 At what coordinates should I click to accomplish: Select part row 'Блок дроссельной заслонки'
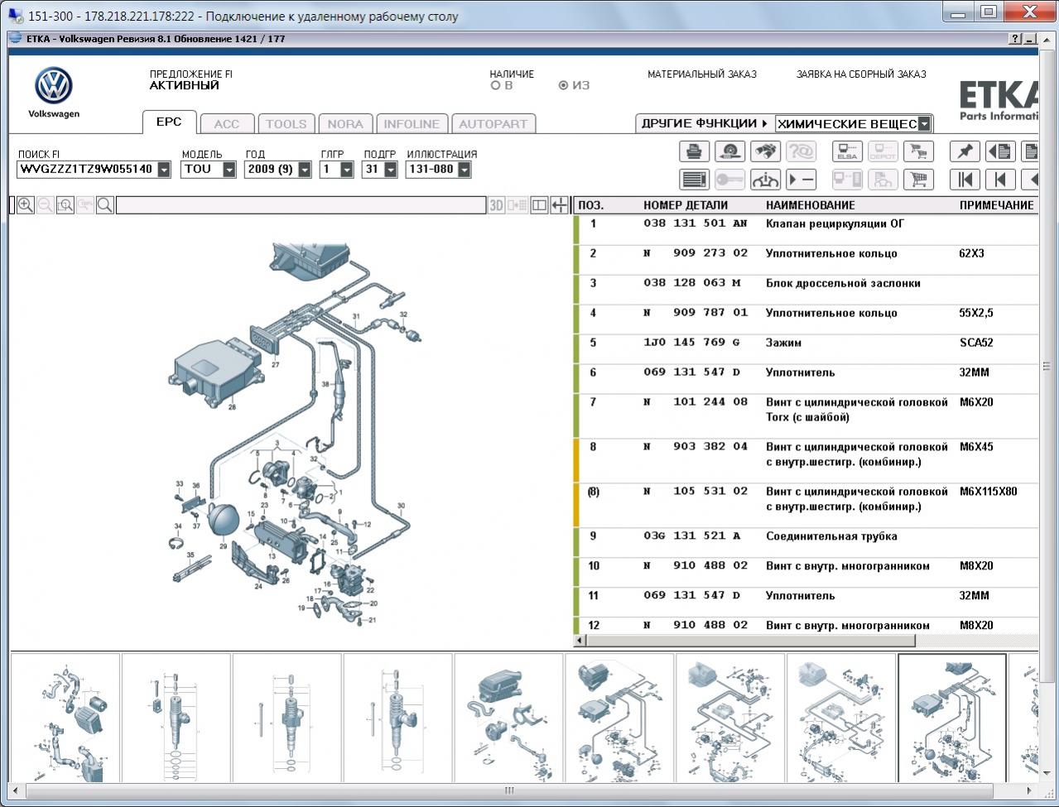click(x=806, y=290)
